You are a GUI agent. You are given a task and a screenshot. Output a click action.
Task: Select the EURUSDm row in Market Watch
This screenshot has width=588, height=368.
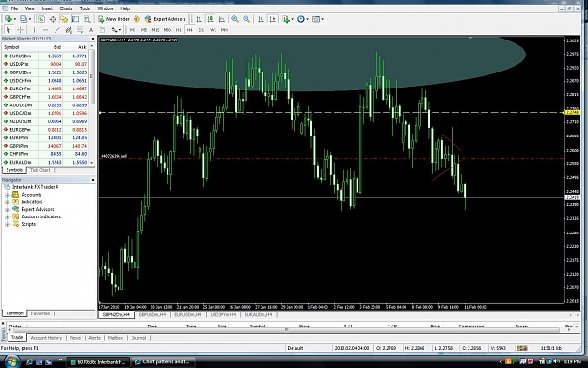point(45,56)
